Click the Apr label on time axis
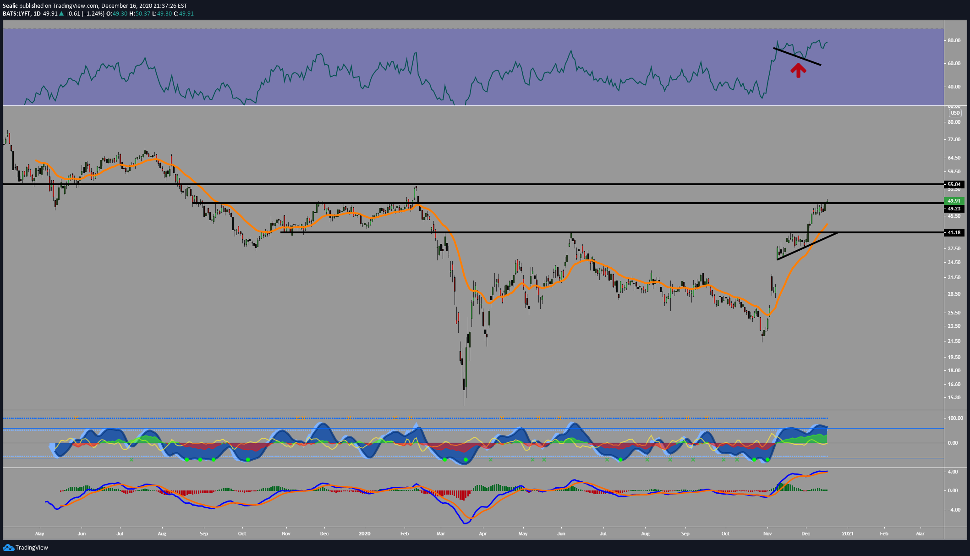This screenshot has height=556, width=970. coord(482,534)
